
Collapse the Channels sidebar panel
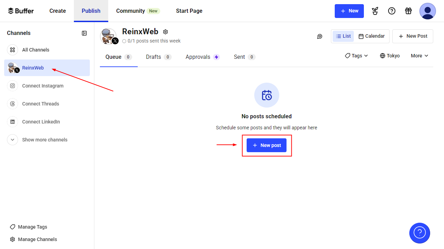[x=84, y=33]
